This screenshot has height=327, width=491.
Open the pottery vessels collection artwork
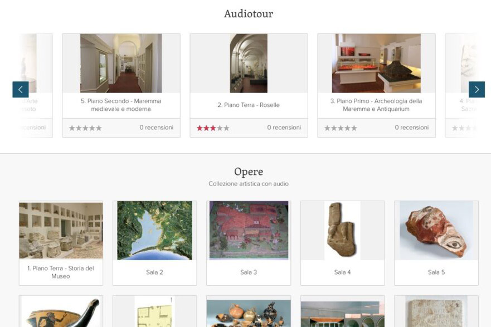point(249,313)
